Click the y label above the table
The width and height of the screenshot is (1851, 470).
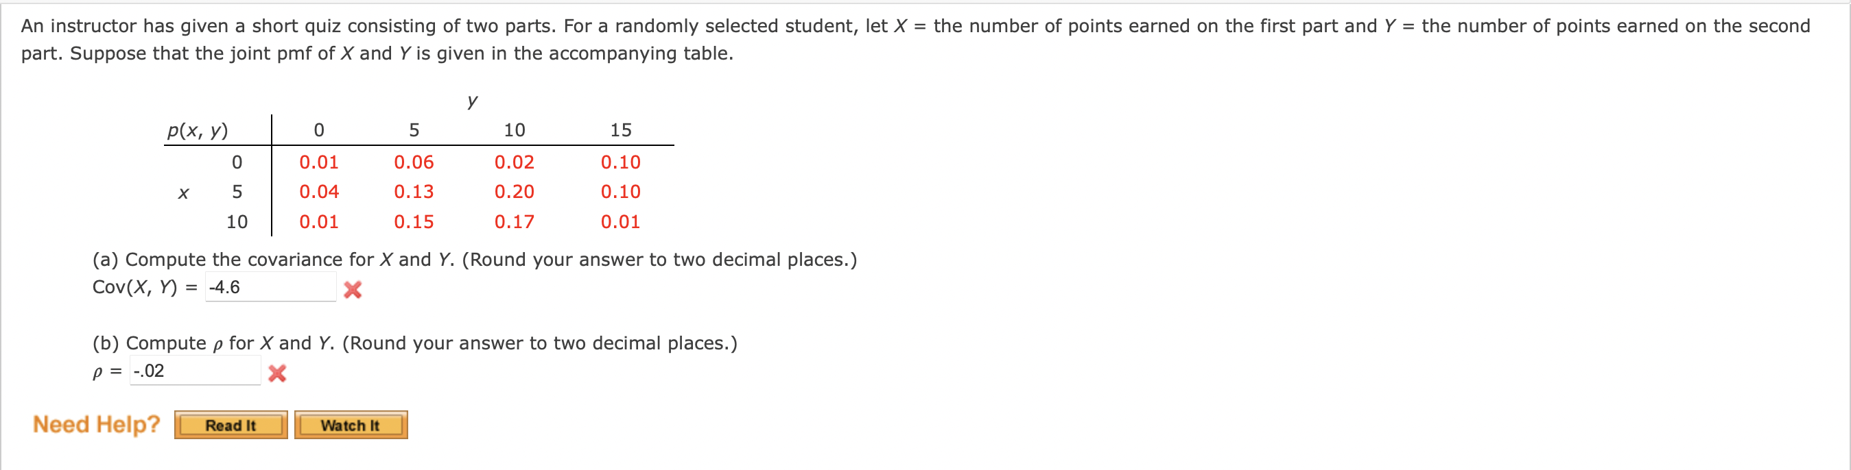pyautogui.click(x=471, y=101)
